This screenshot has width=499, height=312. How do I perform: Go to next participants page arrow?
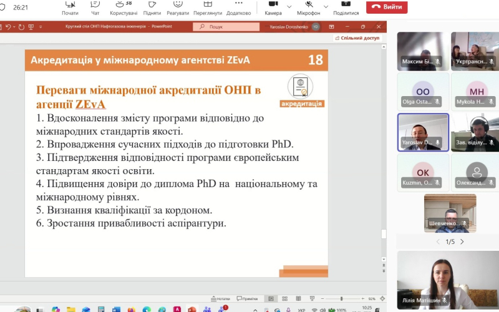(x=462, y=242)
